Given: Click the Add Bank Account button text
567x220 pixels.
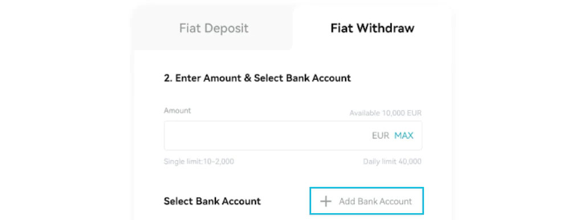Looking at the screenshot, I should point(376,202).
